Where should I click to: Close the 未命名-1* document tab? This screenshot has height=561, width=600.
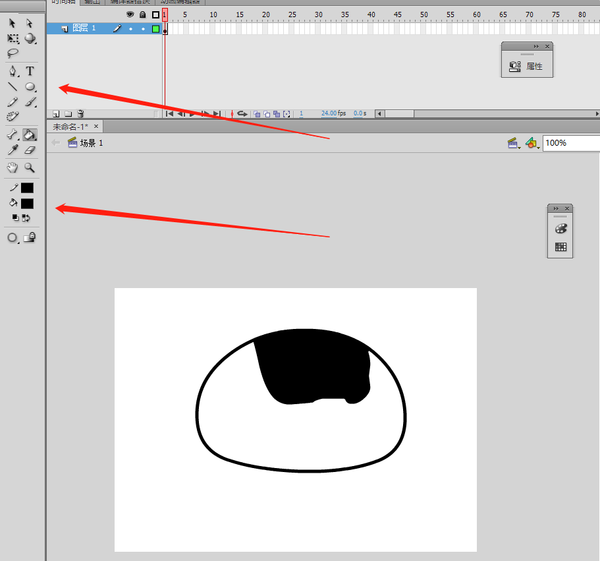tap(96, 126)
